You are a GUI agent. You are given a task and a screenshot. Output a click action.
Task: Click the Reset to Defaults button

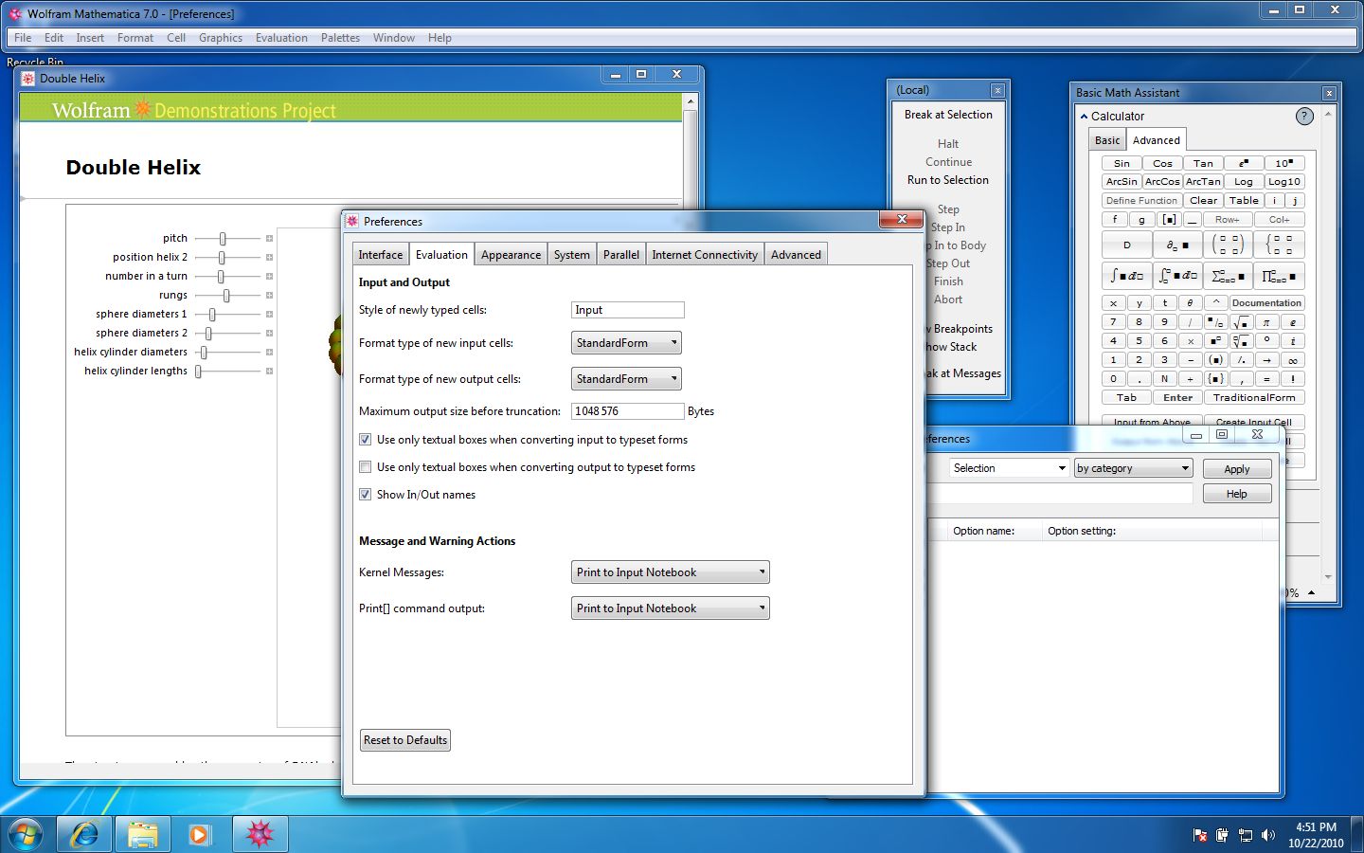405,740
